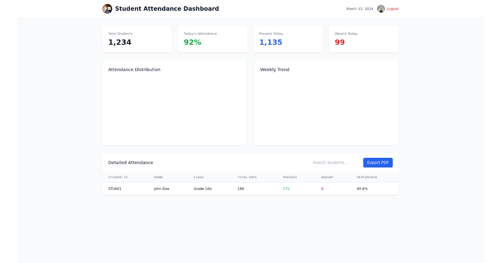Click the green 172 present count
Screen dimensions: 501x263
(x=286, y=188)
